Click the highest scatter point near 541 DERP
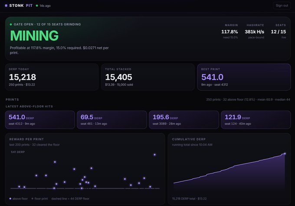The image size is (295, 206). click(154, 155)
